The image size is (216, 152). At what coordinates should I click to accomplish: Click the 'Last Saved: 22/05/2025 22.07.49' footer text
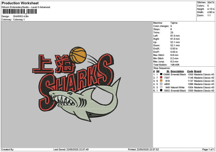[x=71, y=149]
